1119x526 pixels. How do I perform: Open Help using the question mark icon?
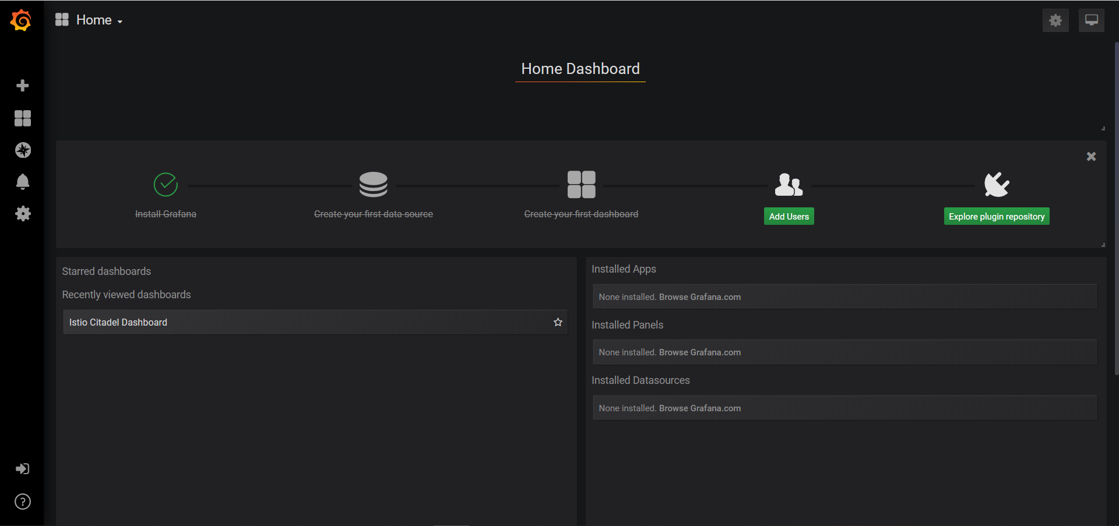pyautogui.click(x=22, y=502)
